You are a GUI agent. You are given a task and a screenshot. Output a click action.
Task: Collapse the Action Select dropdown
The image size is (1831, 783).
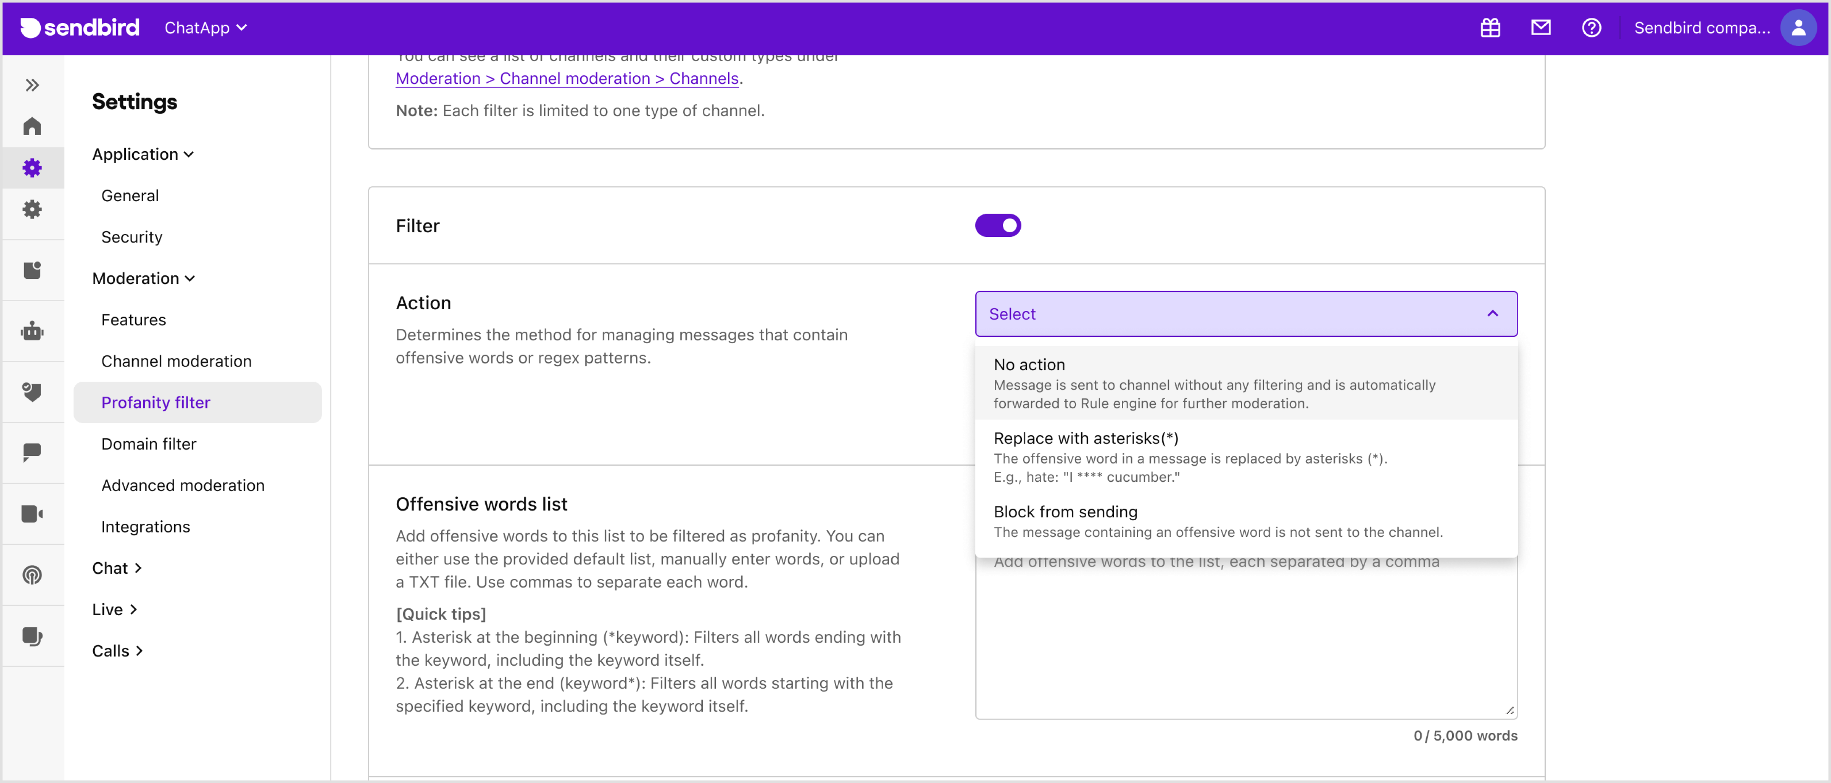[1245, 314]
